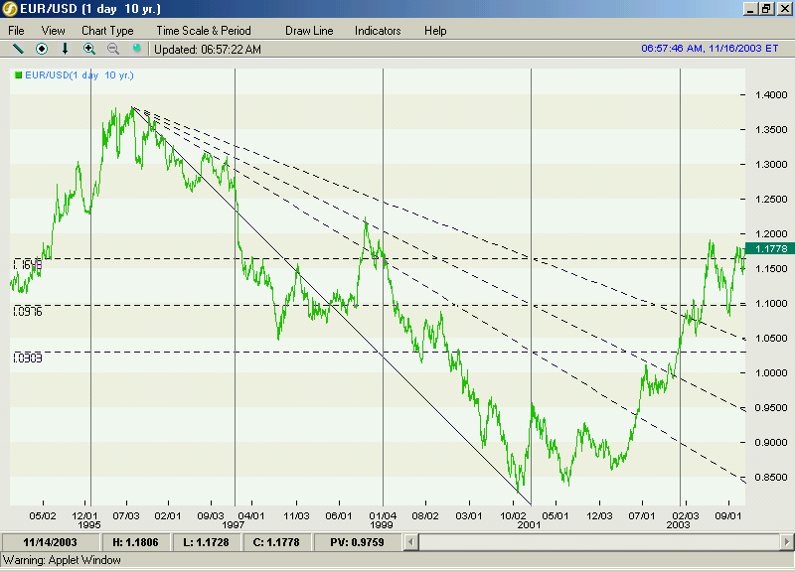Activate the circular crosshair target tool
The height and width of the screenshot is (572, 795).
(42, 49)
